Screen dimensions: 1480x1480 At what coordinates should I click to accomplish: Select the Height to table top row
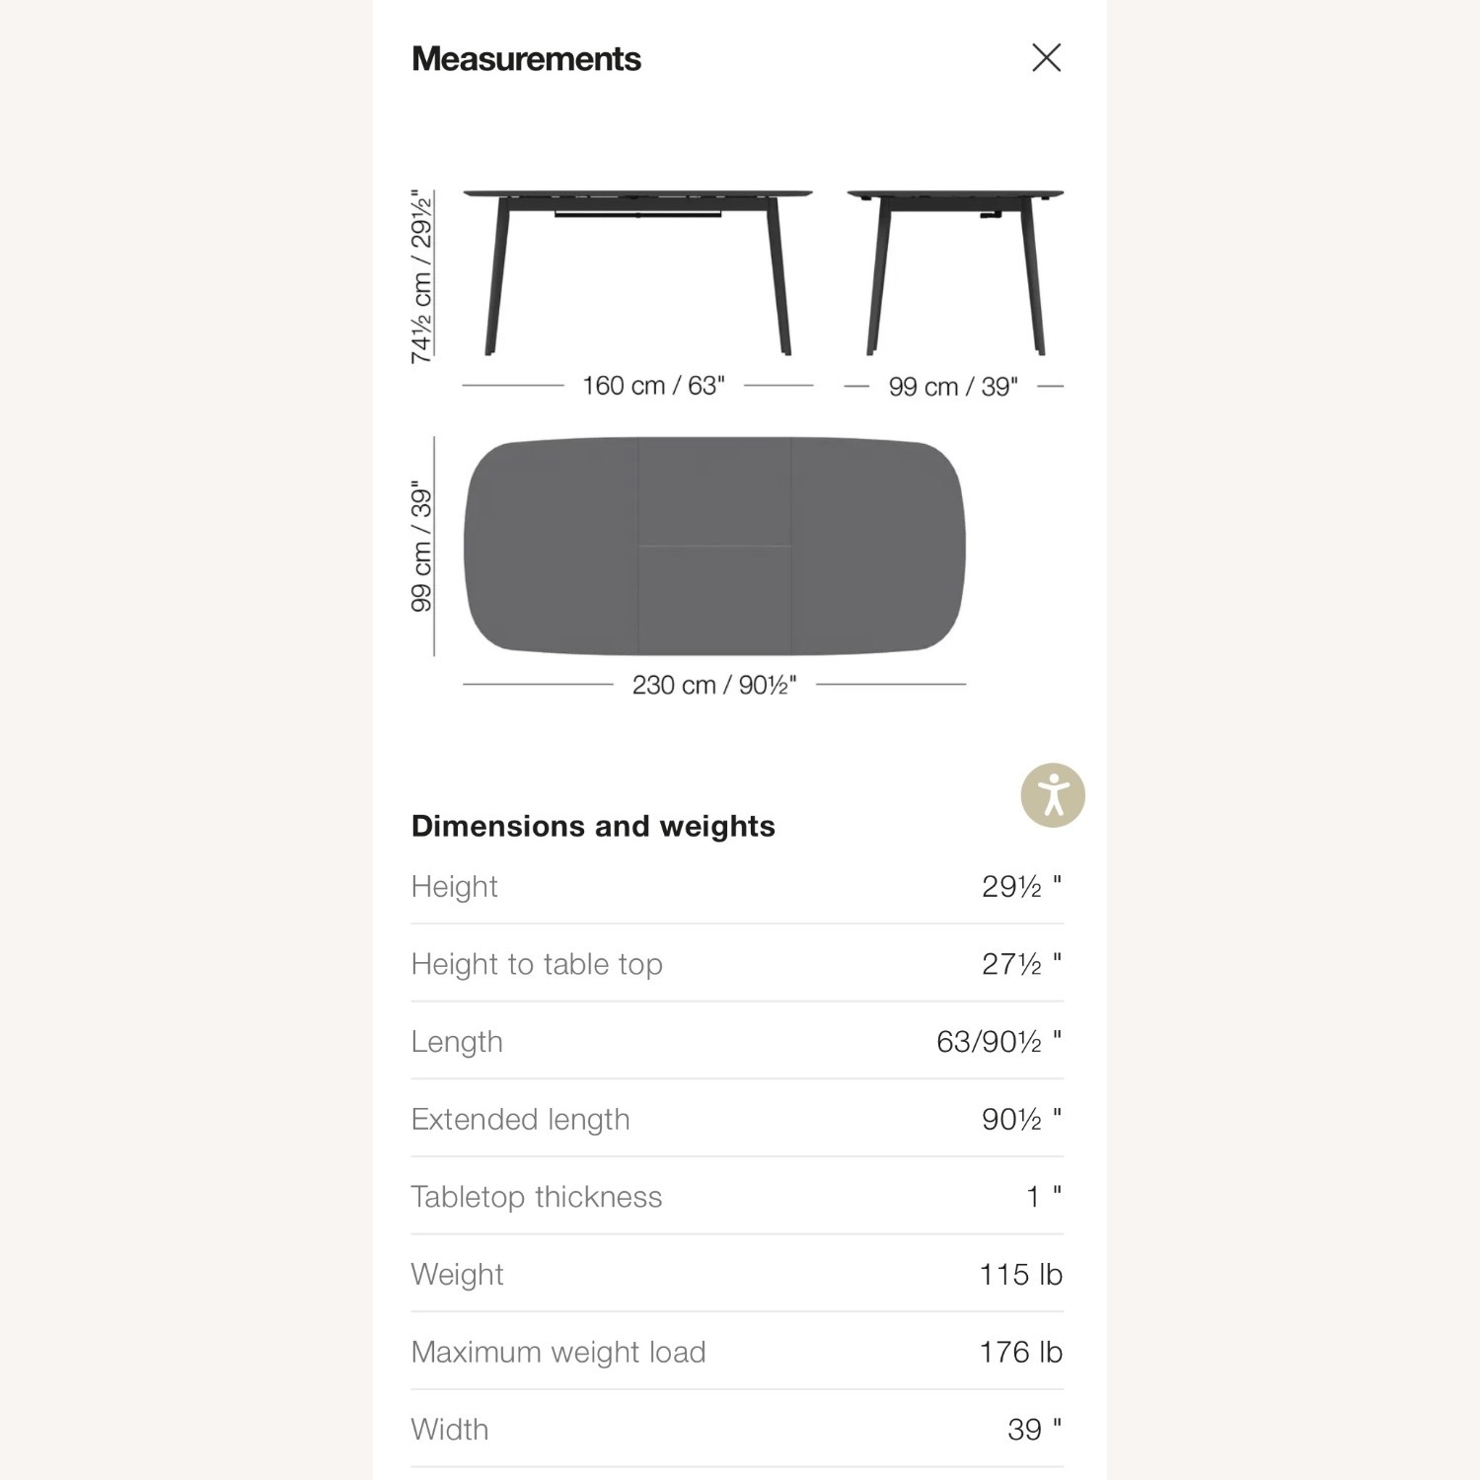tap(537, 964)
